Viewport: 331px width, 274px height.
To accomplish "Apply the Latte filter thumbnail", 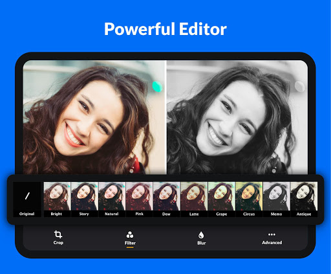I will pos(194,196).
